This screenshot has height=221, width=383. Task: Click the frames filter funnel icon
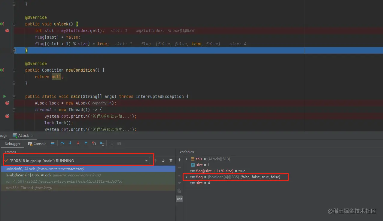[x=171, y=161]
